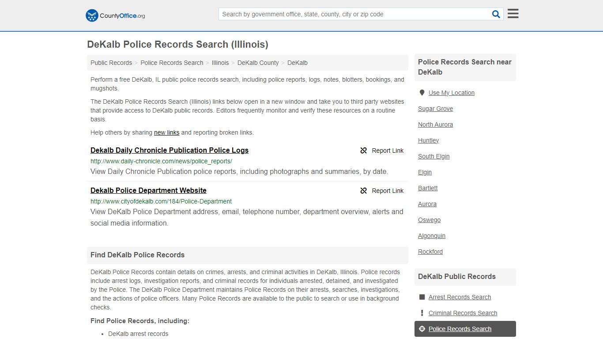Select the highlighted Police Records Search item
The image size is (603, 339).
465,329
